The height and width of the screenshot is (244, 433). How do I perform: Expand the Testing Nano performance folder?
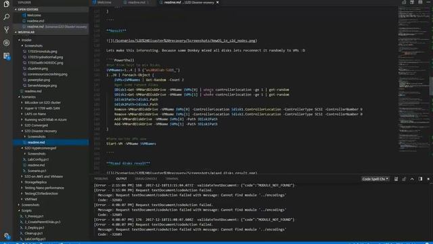tap(44, 188)
